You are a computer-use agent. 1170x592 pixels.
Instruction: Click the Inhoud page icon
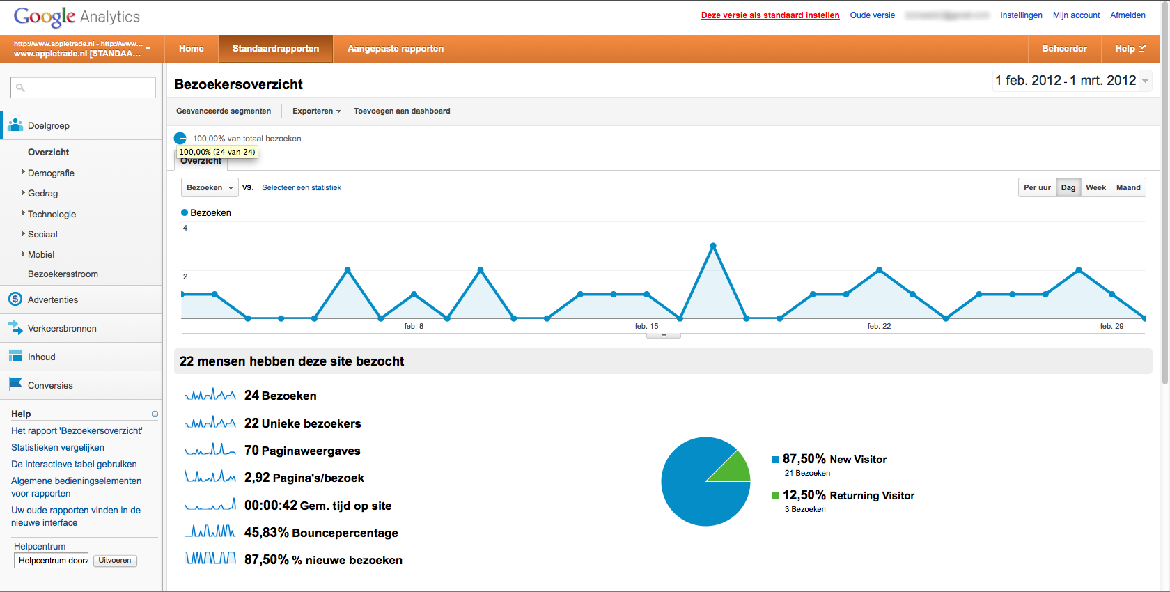click(x=15, y=357)
